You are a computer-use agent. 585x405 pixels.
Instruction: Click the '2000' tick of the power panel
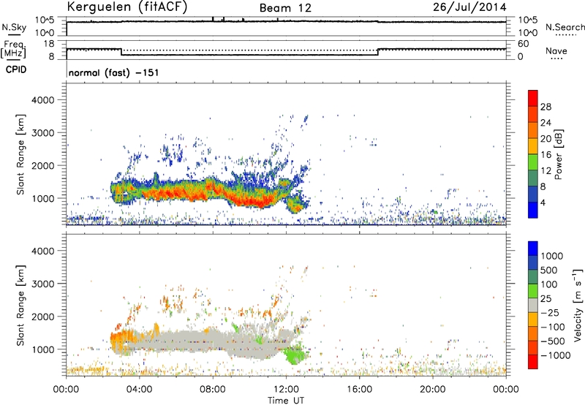[43, 165]
